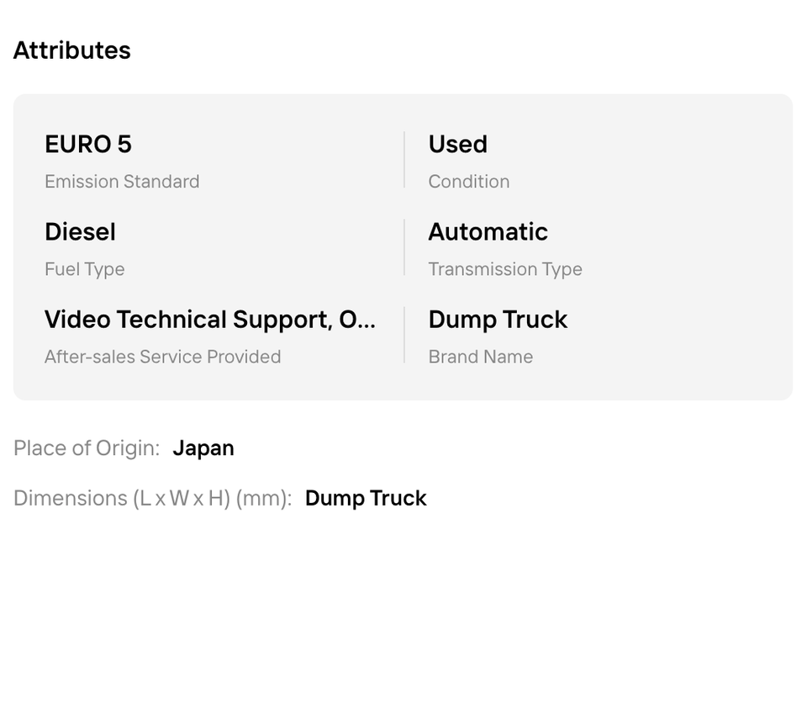Click the Brand Name label
This screenshot has height=715, width=807.
(x=481, y=357)
